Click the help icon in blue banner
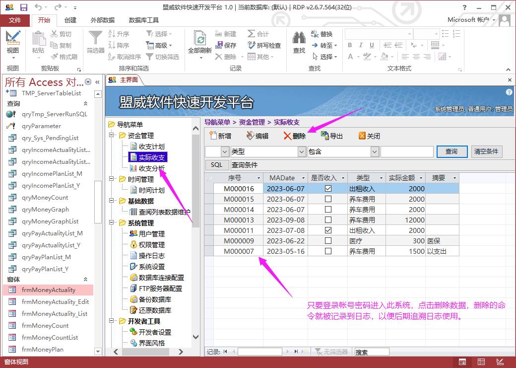Image resolution: width=516 pixels, height=368 pixels. click(x=509, y=92)
